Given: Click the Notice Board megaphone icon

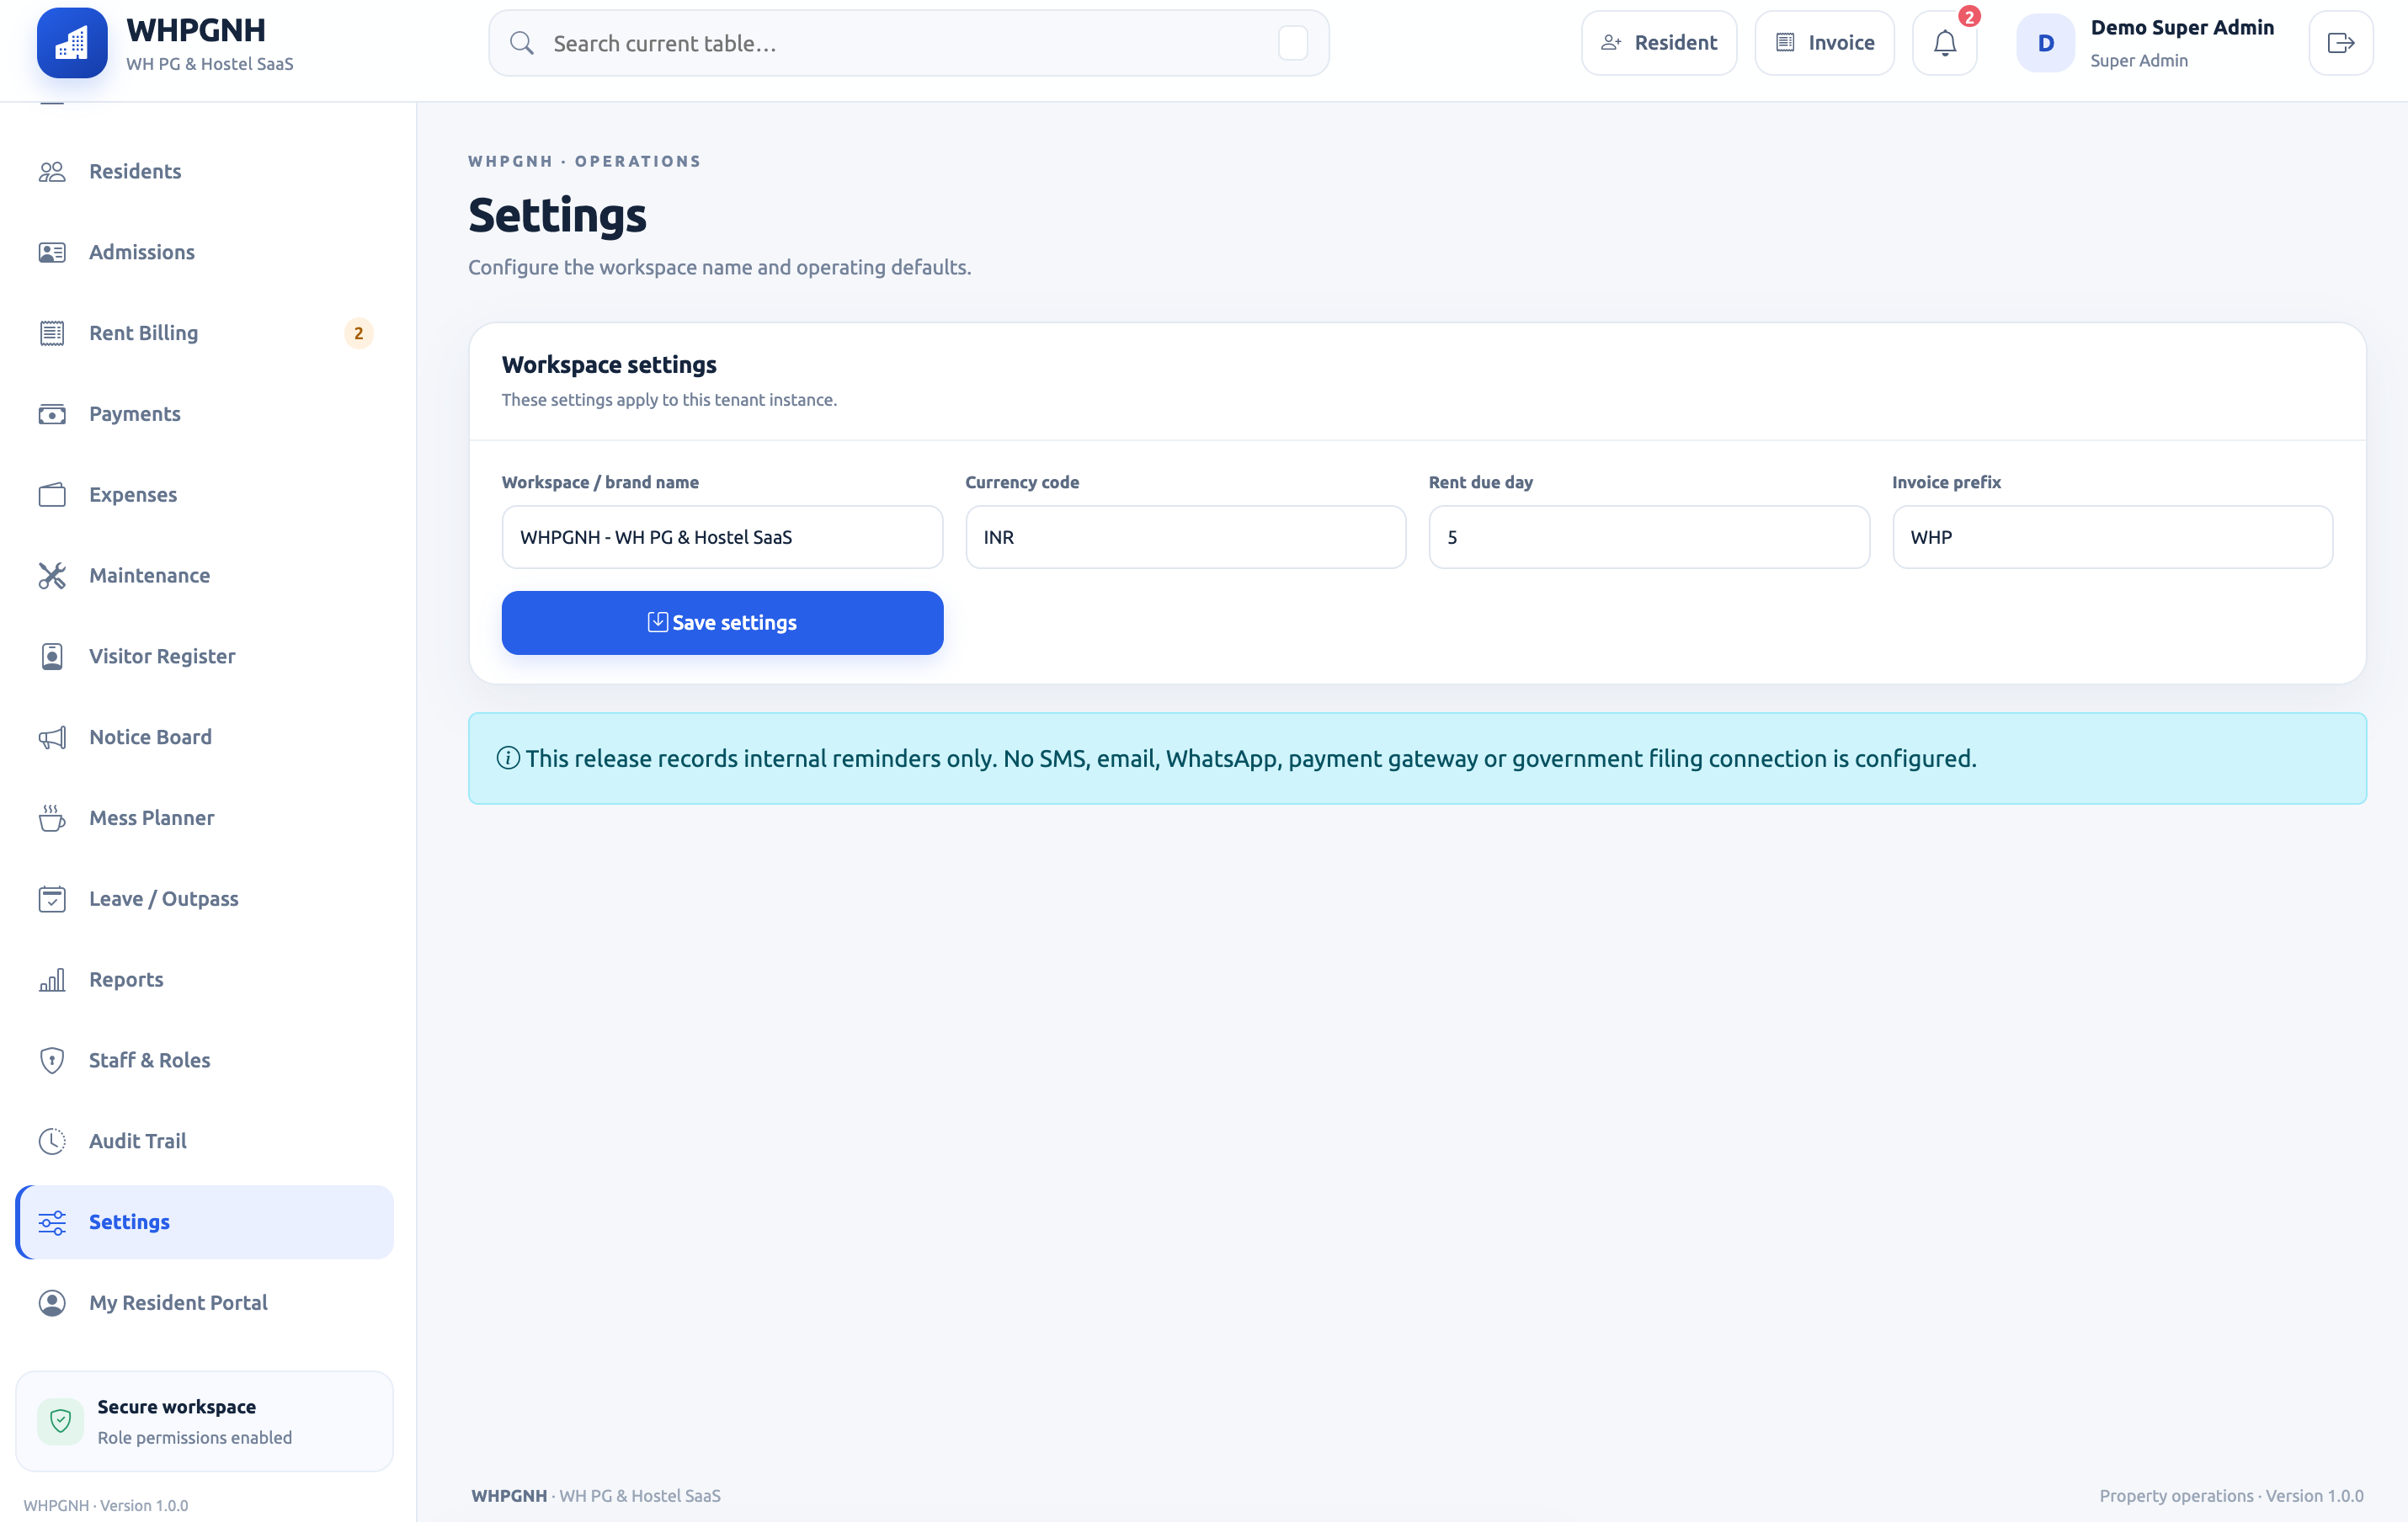Looking at the screenshot, I should [52, 737].
